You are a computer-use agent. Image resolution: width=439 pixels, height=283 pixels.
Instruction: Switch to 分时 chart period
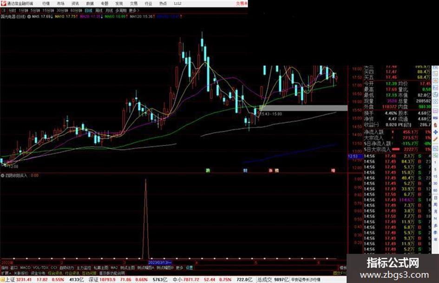(x=12, y=11)
